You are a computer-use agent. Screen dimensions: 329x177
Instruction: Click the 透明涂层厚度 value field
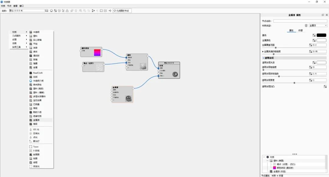[320, 80]
